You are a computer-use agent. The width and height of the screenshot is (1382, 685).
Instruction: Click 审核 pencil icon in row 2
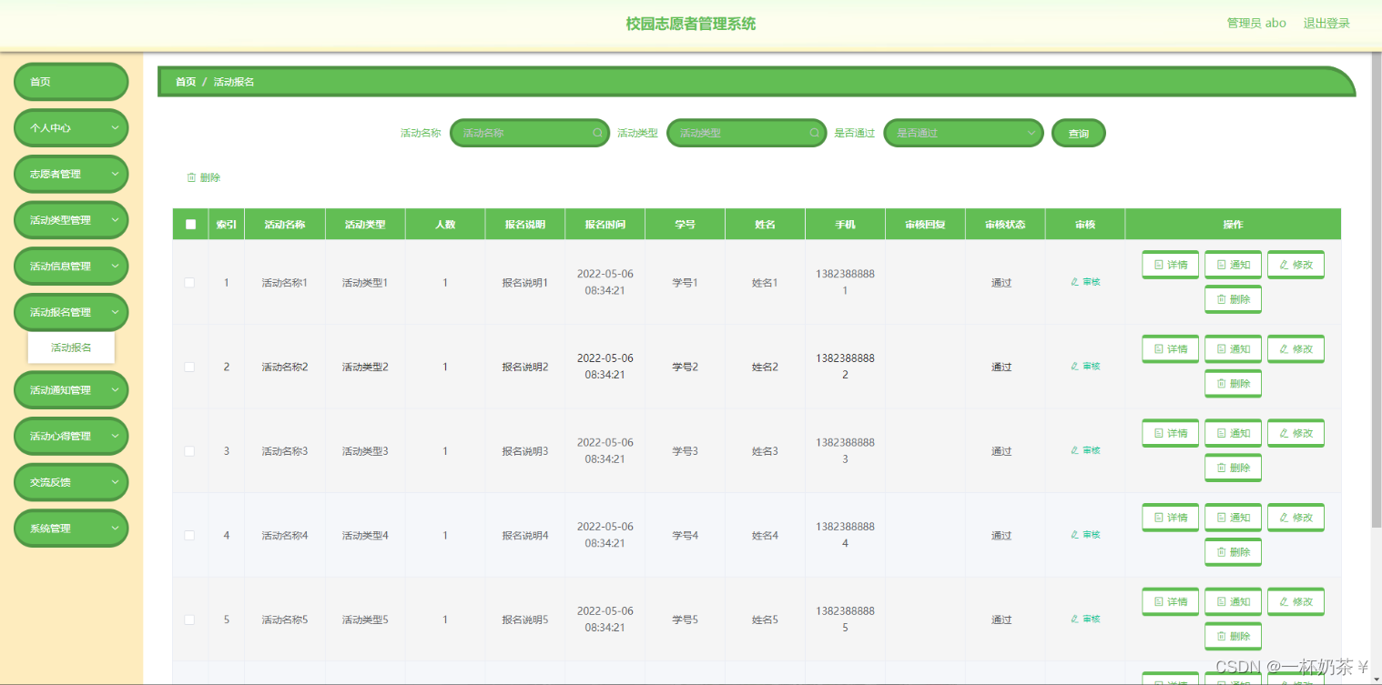point(1075,367)
